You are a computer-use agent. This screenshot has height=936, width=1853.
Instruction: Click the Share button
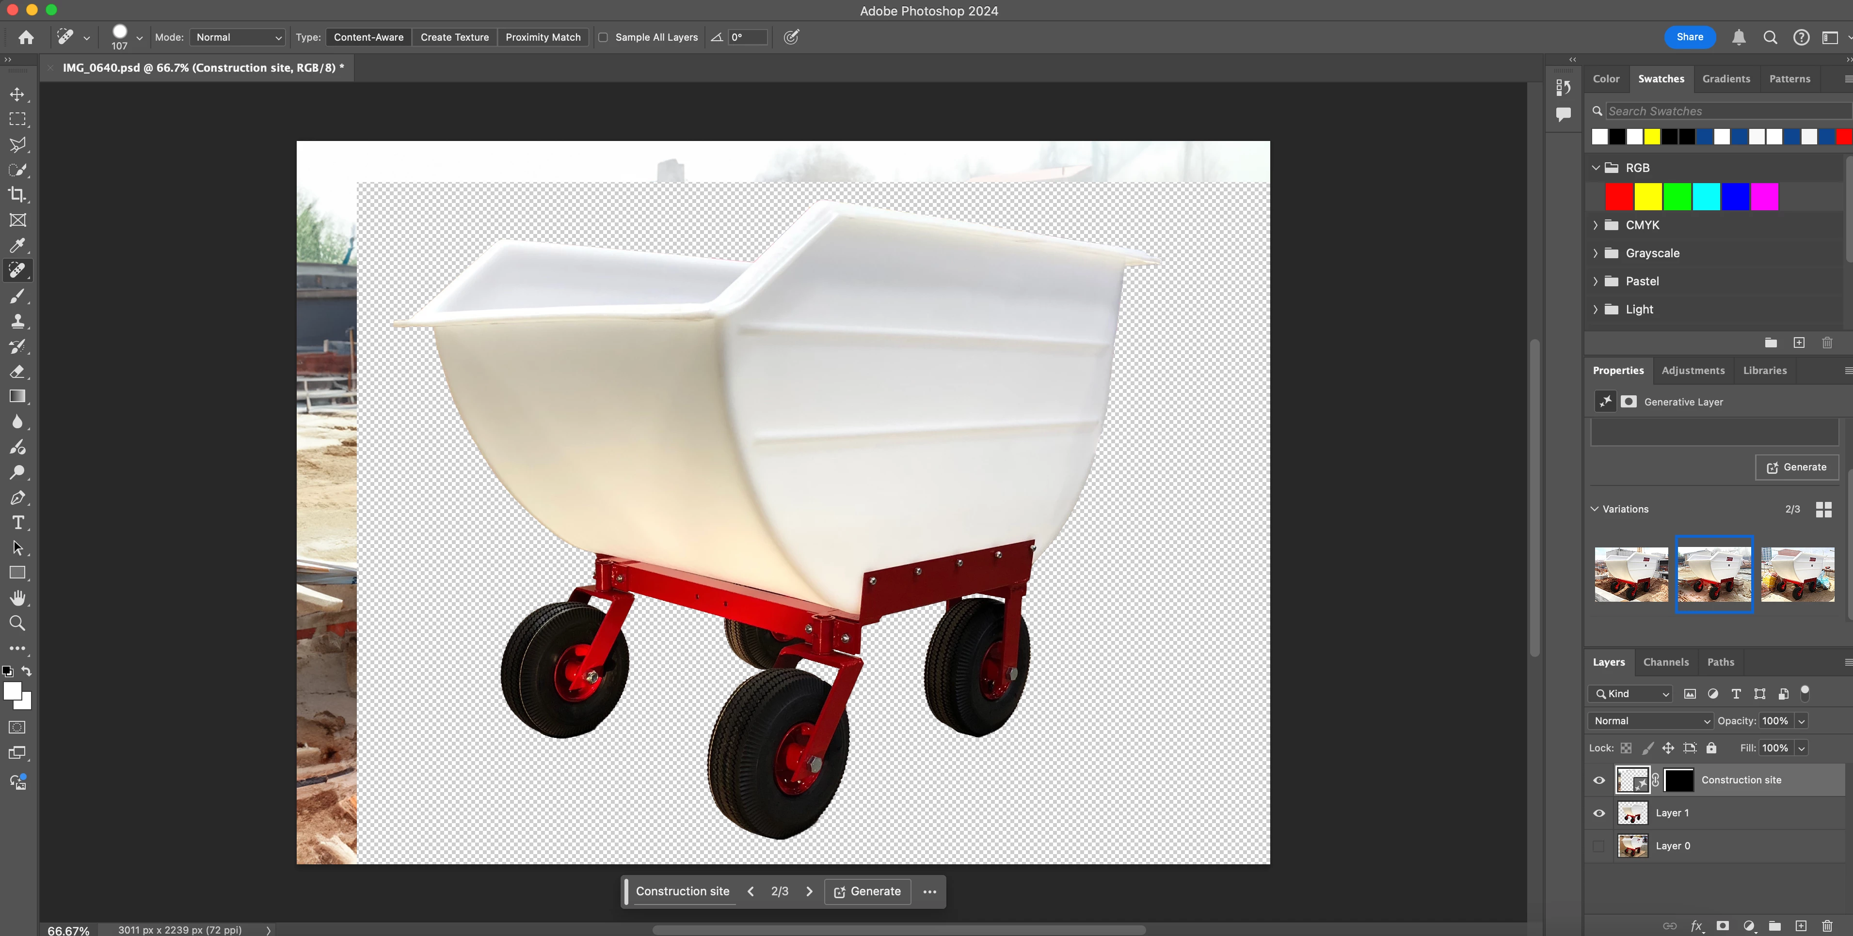click(1689, 37)
